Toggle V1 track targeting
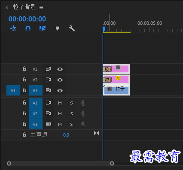This screenshot has height=170, width=183. (x=36, y=90)
